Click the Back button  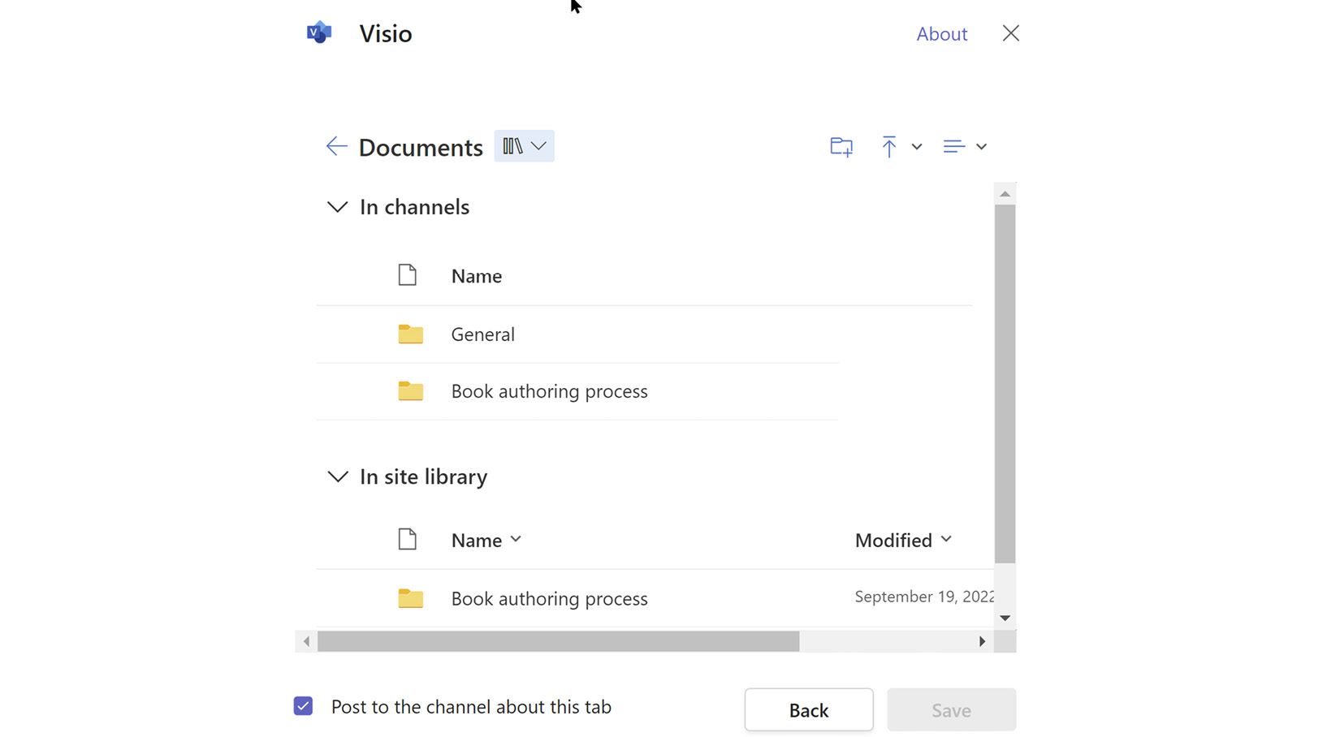(809, 710)
